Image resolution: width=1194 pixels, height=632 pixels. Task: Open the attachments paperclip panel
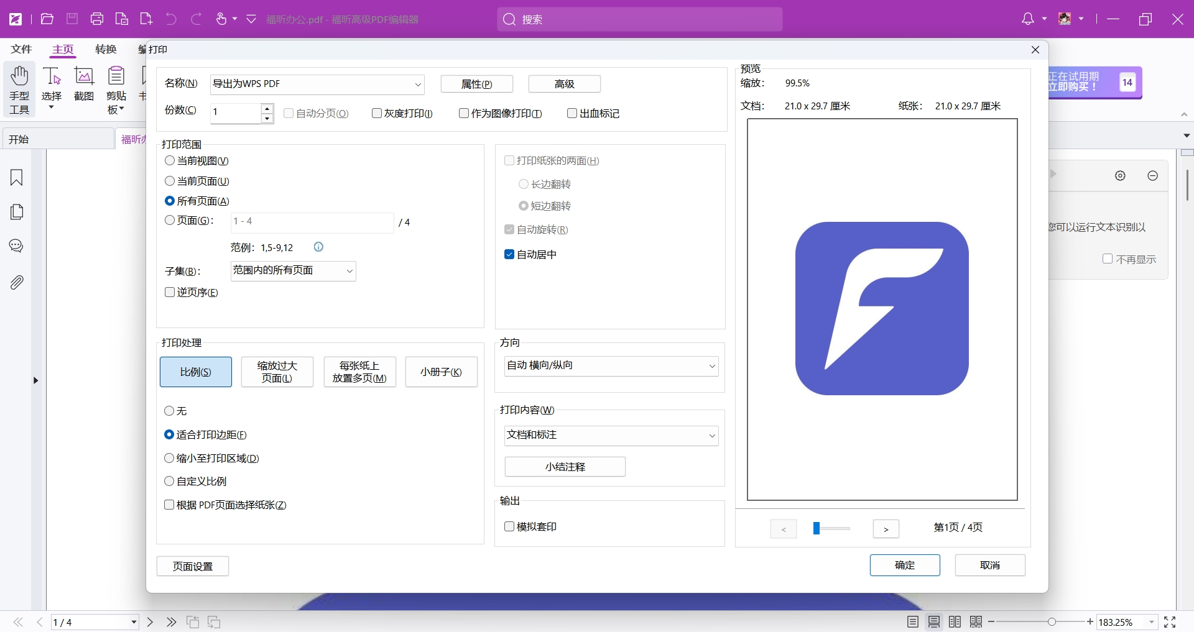click(17, 283)
